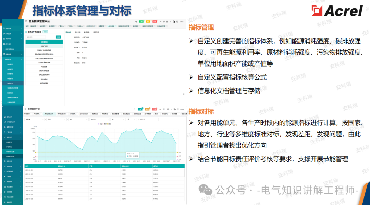This screenshot has width=370, height=205.
Task: Click the teal 查询 button
Action: pyautogui.click(x=59, y=37)
